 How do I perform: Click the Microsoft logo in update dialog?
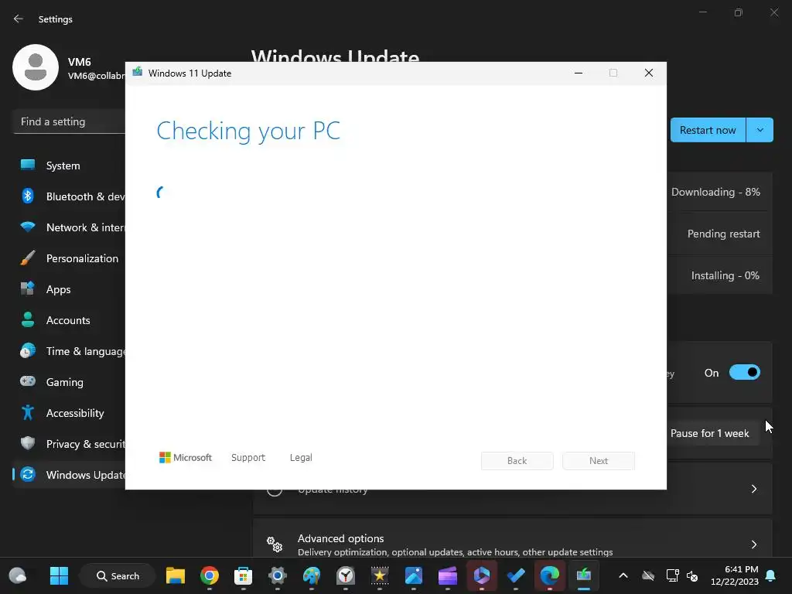(x=186, y=458)
